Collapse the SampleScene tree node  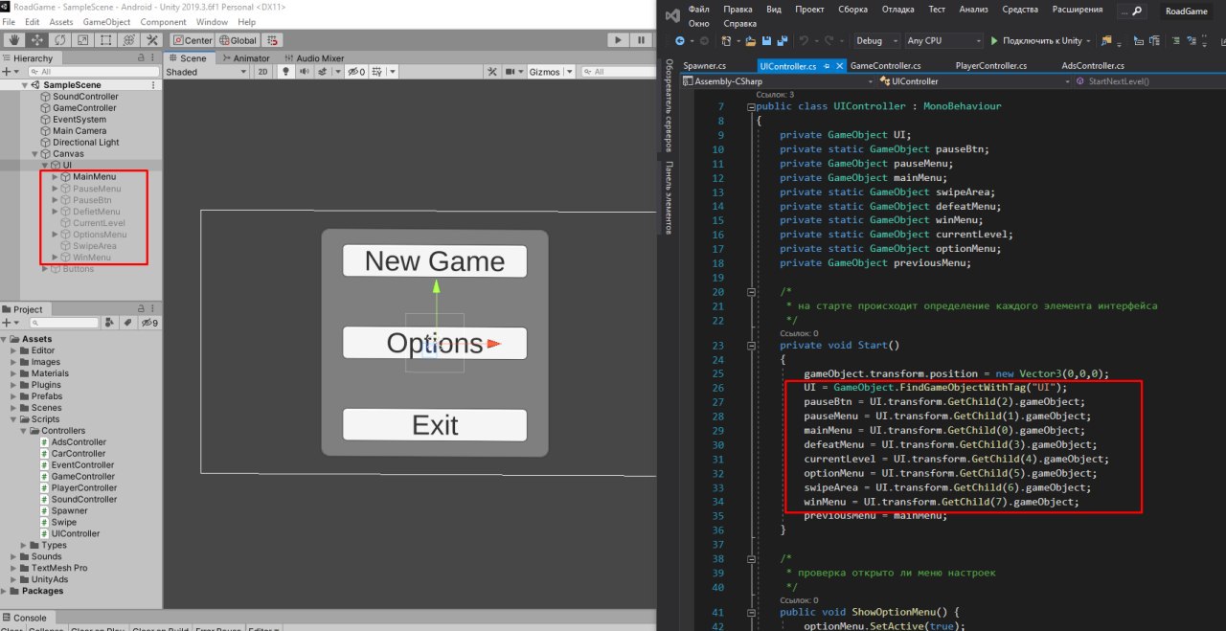[x=25, y=85]
